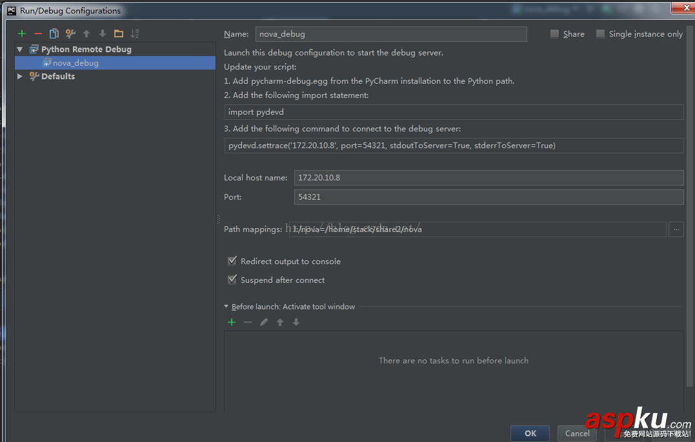Edit the selected before-launch task
Viewport: 695px width, 442px height.
[x=264, y=322]
